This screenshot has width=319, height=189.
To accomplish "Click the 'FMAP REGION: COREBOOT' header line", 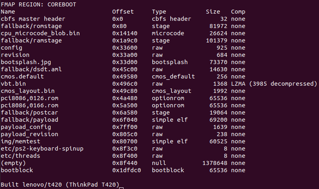I will click(38, 4).
